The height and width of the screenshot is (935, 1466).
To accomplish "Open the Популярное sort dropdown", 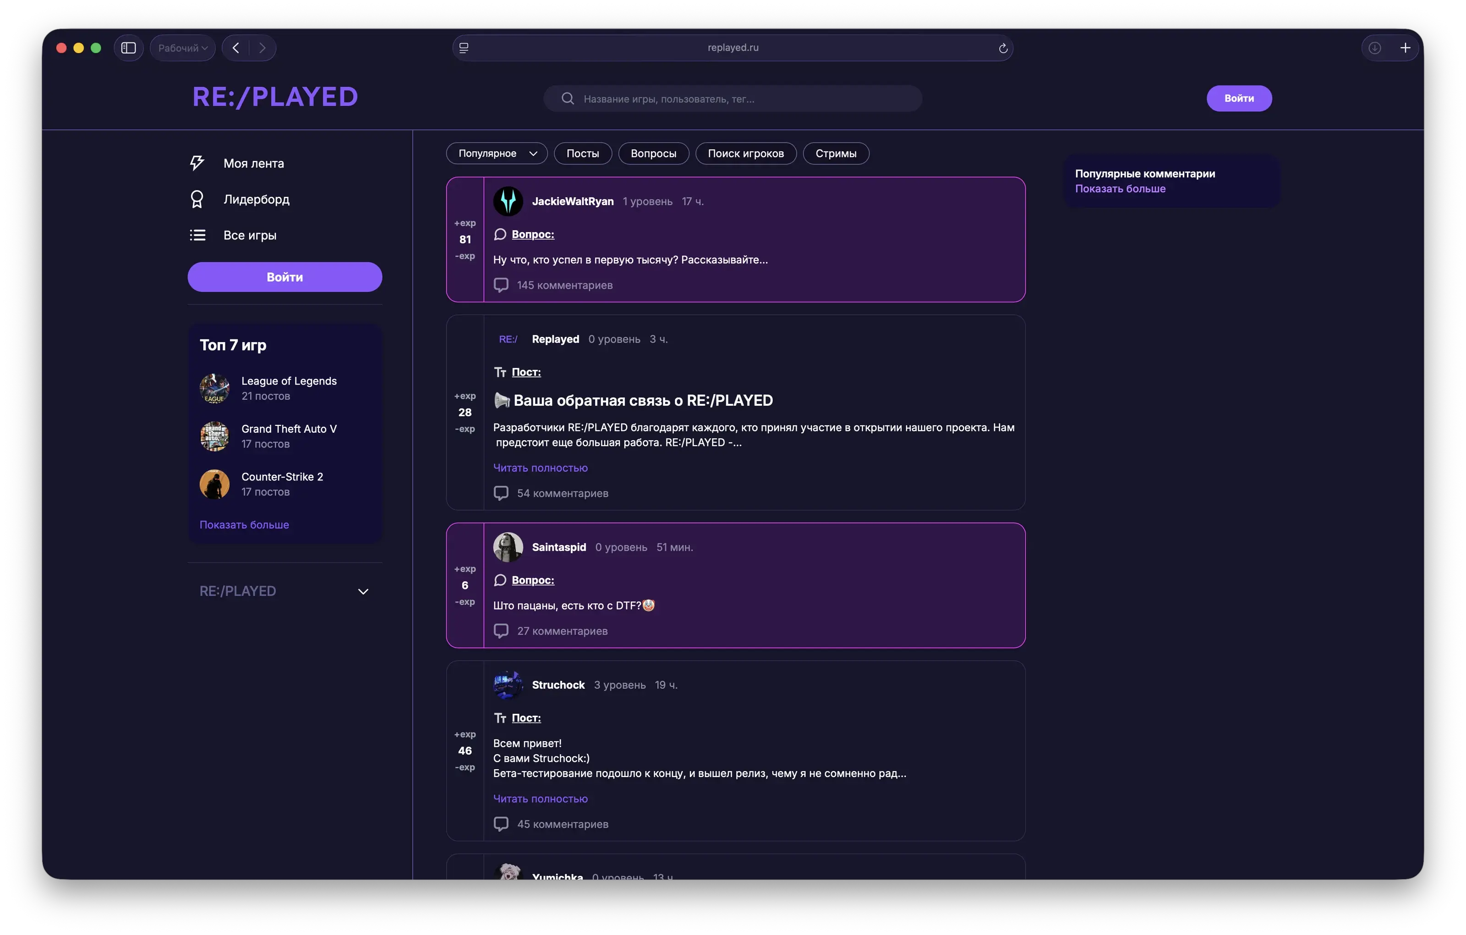I will point(496,153).
